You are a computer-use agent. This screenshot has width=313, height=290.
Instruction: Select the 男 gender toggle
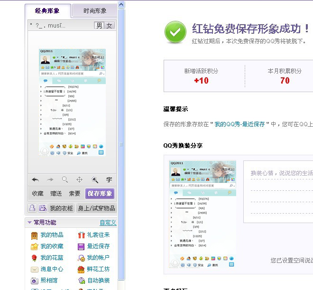click(99, 26)
